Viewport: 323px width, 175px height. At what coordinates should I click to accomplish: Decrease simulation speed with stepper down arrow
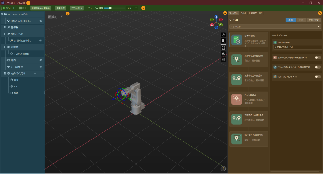coord(136,9)
